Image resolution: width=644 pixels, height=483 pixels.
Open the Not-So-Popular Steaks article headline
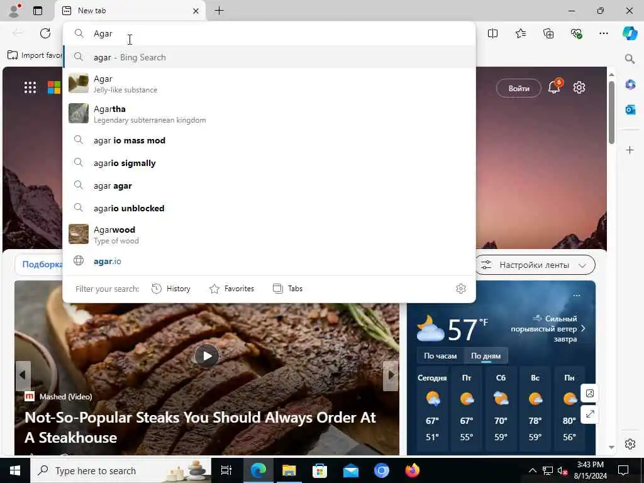click(200, 428)
